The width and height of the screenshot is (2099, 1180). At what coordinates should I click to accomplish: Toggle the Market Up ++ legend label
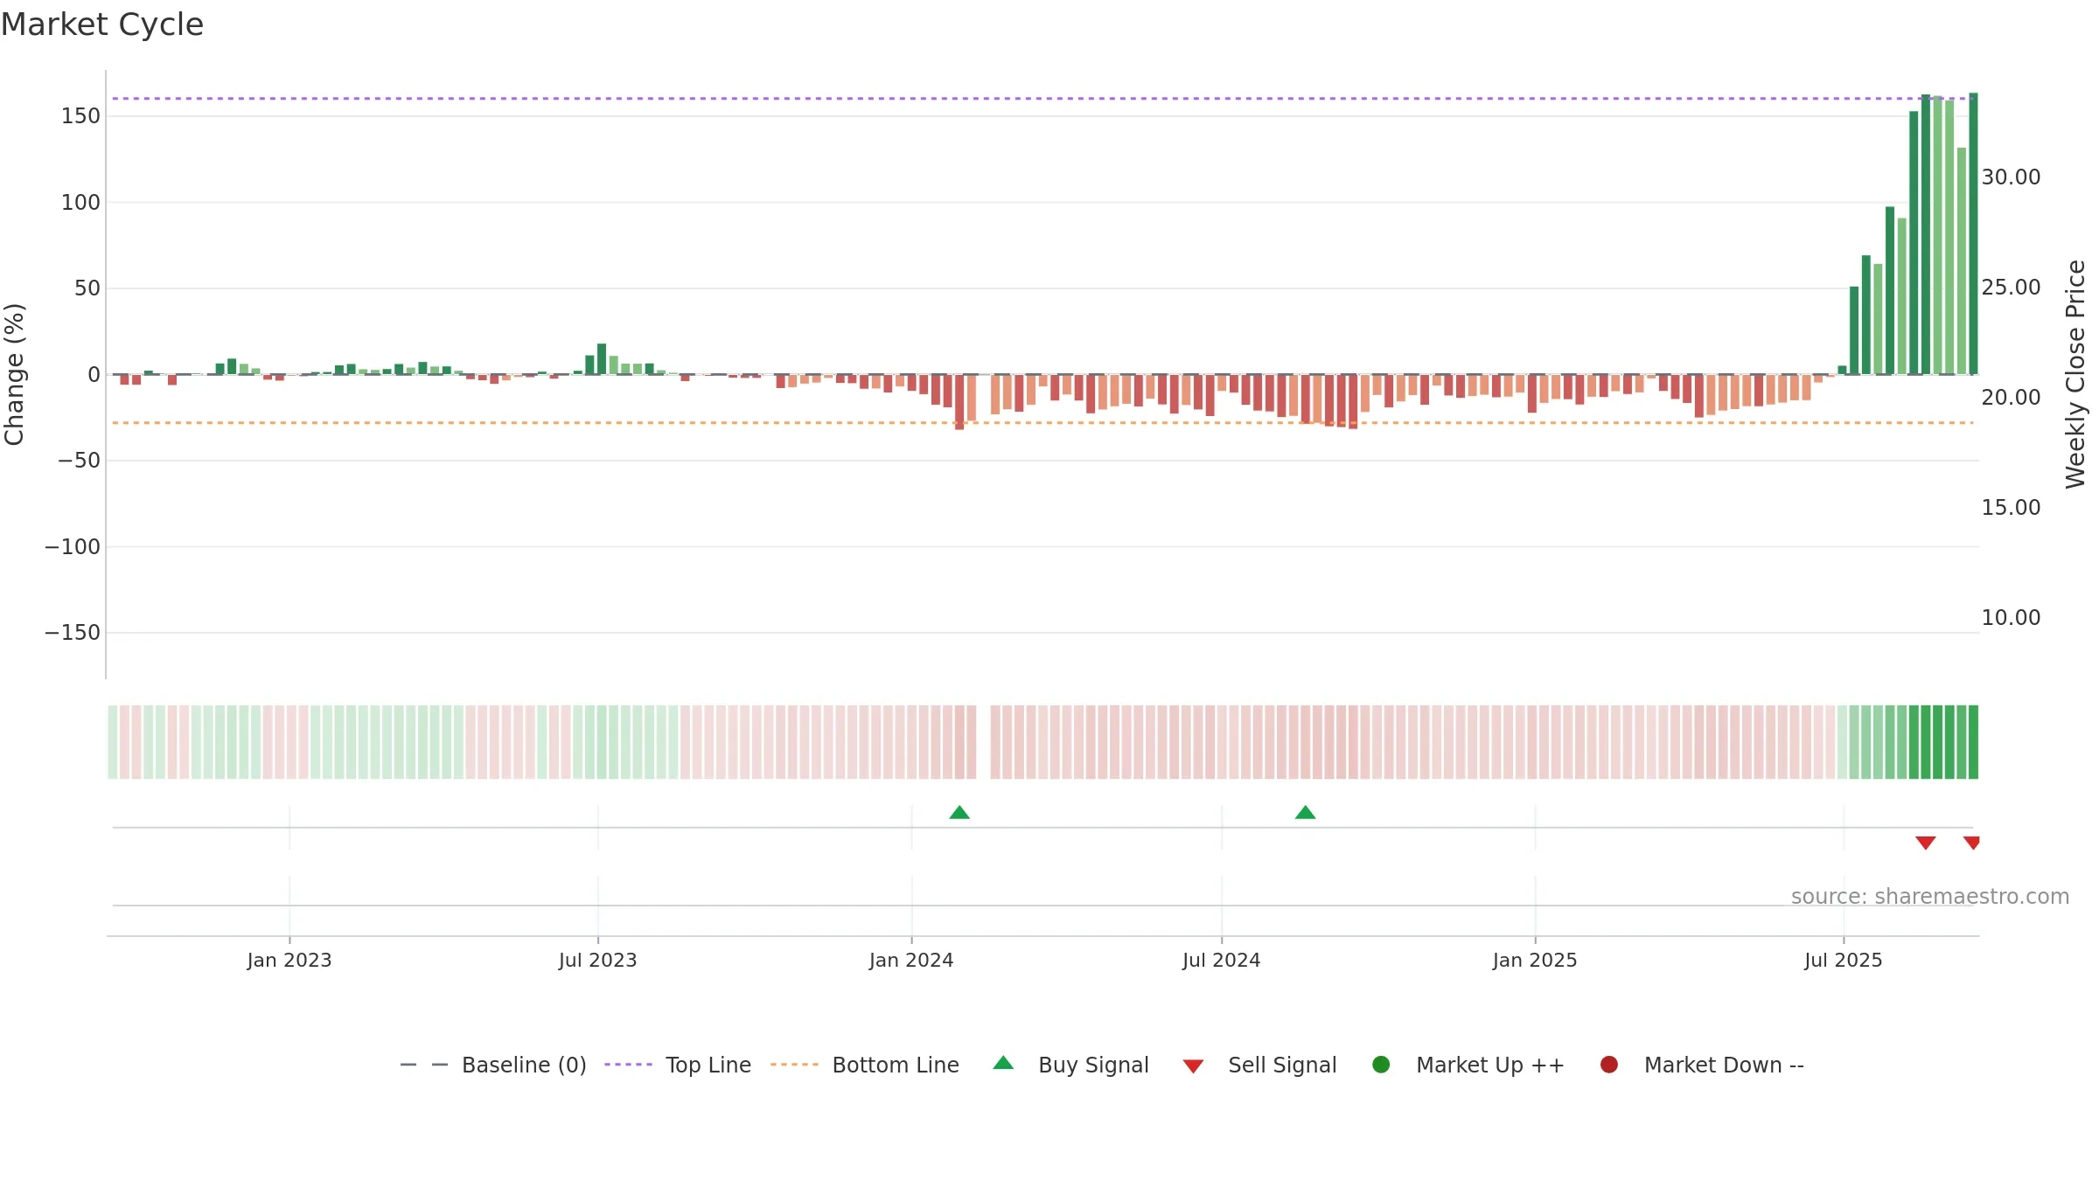pyautogui.click(x=1490, y=1065)
